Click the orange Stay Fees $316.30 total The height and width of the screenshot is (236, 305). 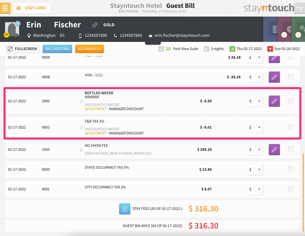[x=204, y=209]
